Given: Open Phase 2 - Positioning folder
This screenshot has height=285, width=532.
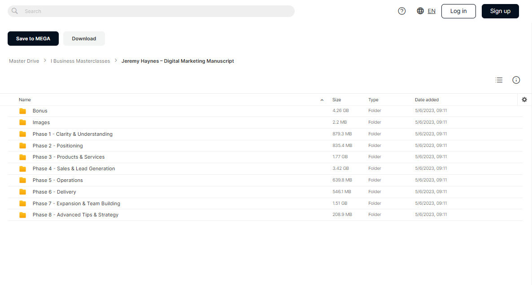Looking at the screenshot, I should tap(58, 146).
